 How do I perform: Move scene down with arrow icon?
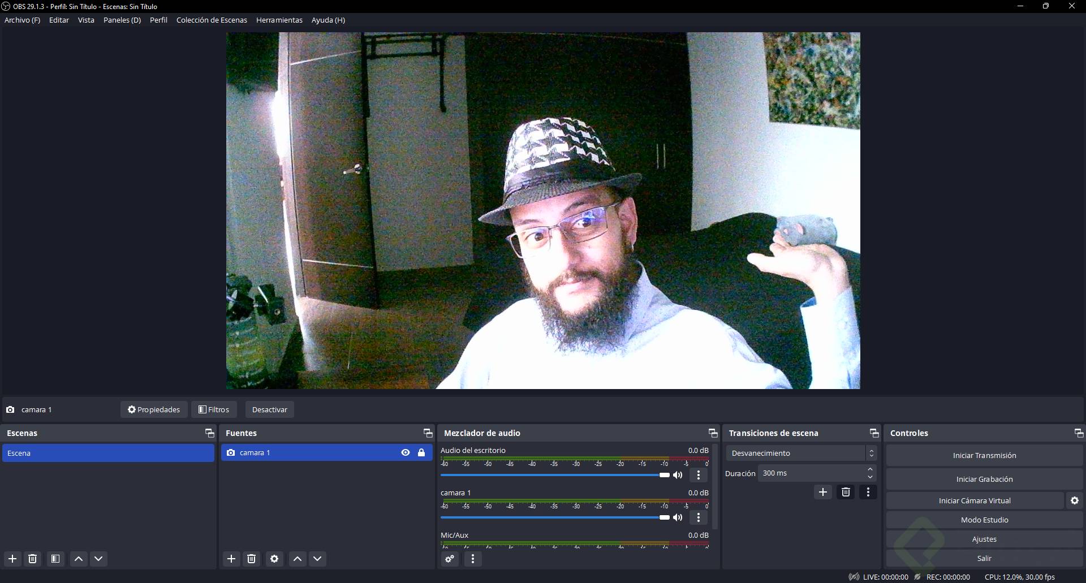[98, 559]
